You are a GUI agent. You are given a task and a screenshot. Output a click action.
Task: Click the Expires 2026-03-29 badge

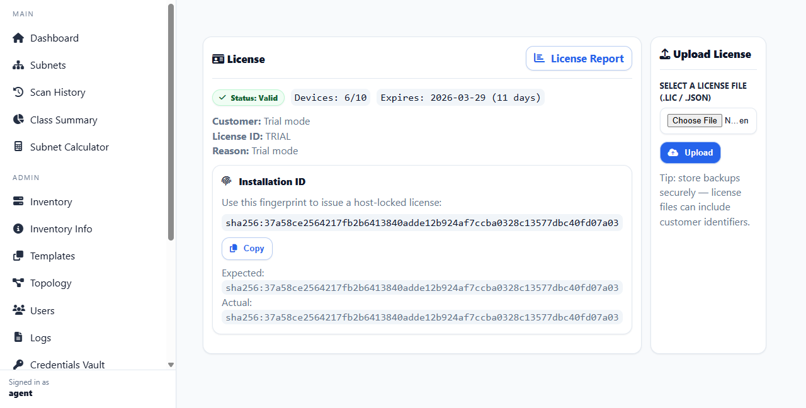[460, 98]
